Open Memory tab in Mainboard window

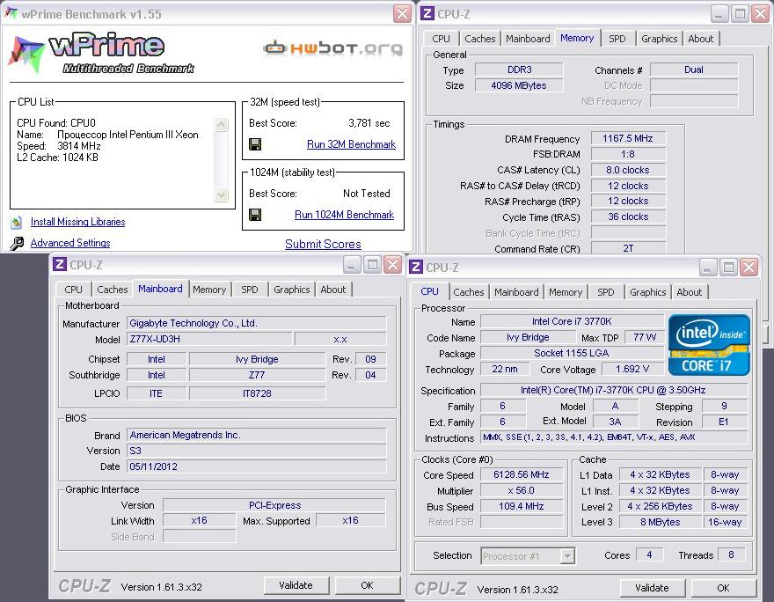click(209, 290)
